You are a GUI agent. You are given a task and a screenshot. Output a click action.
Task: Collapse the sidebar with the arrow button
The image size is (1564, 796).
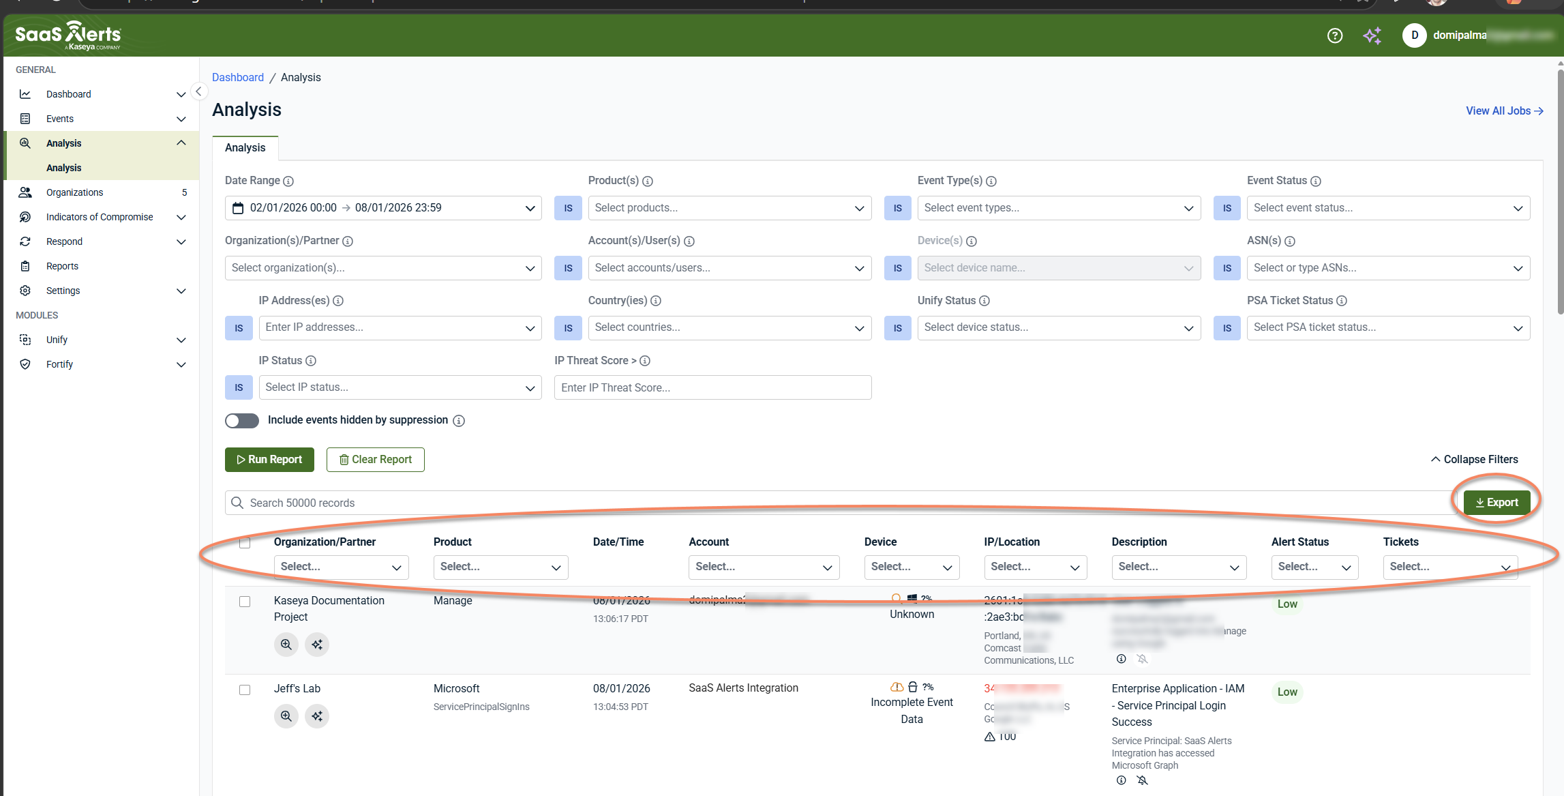[x=198, y=91]
